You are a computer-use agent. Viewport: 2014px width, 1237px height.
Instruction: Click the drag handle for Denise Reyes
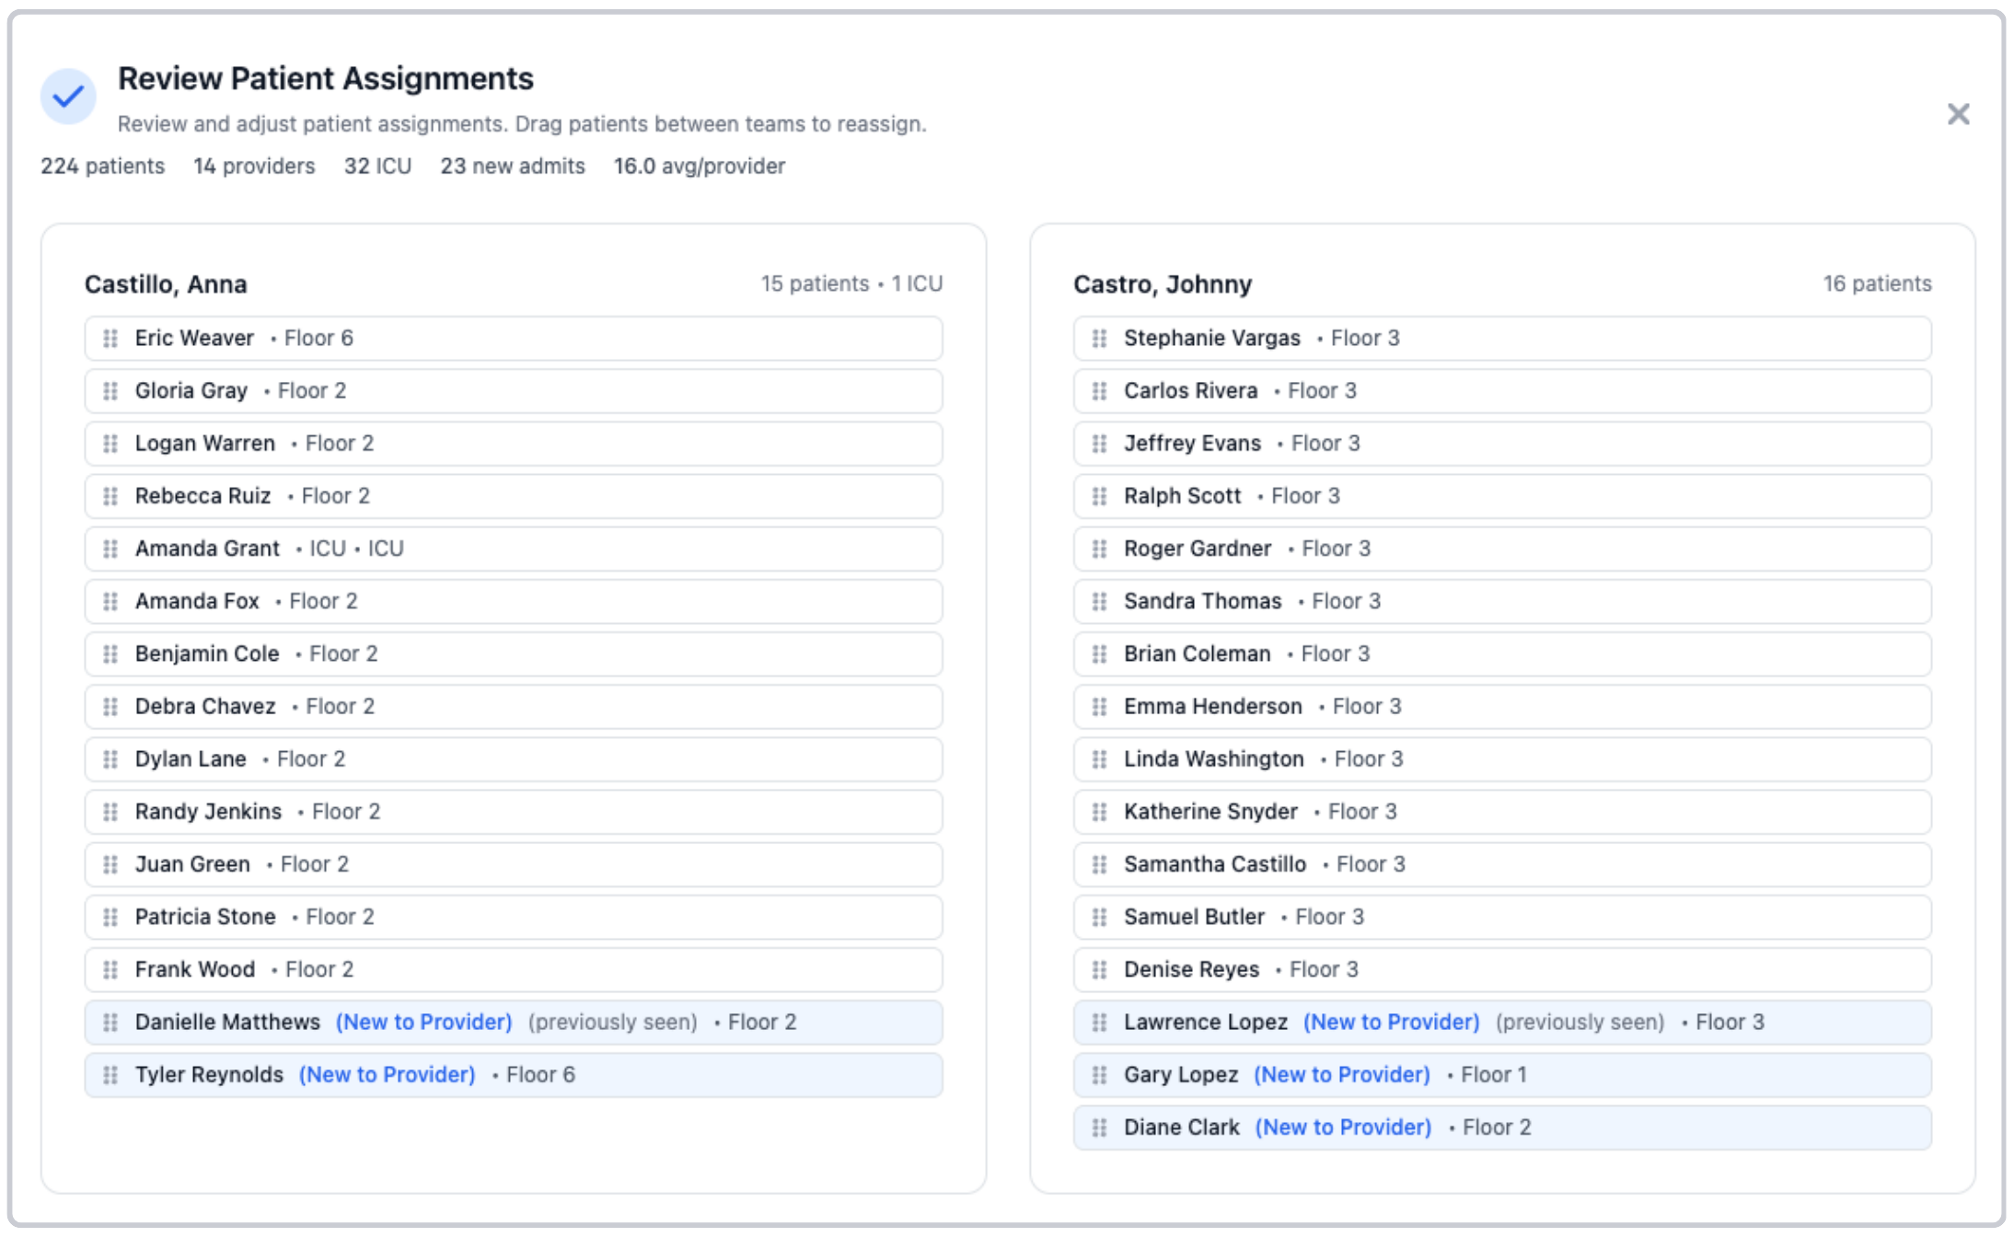(1097, 969)
